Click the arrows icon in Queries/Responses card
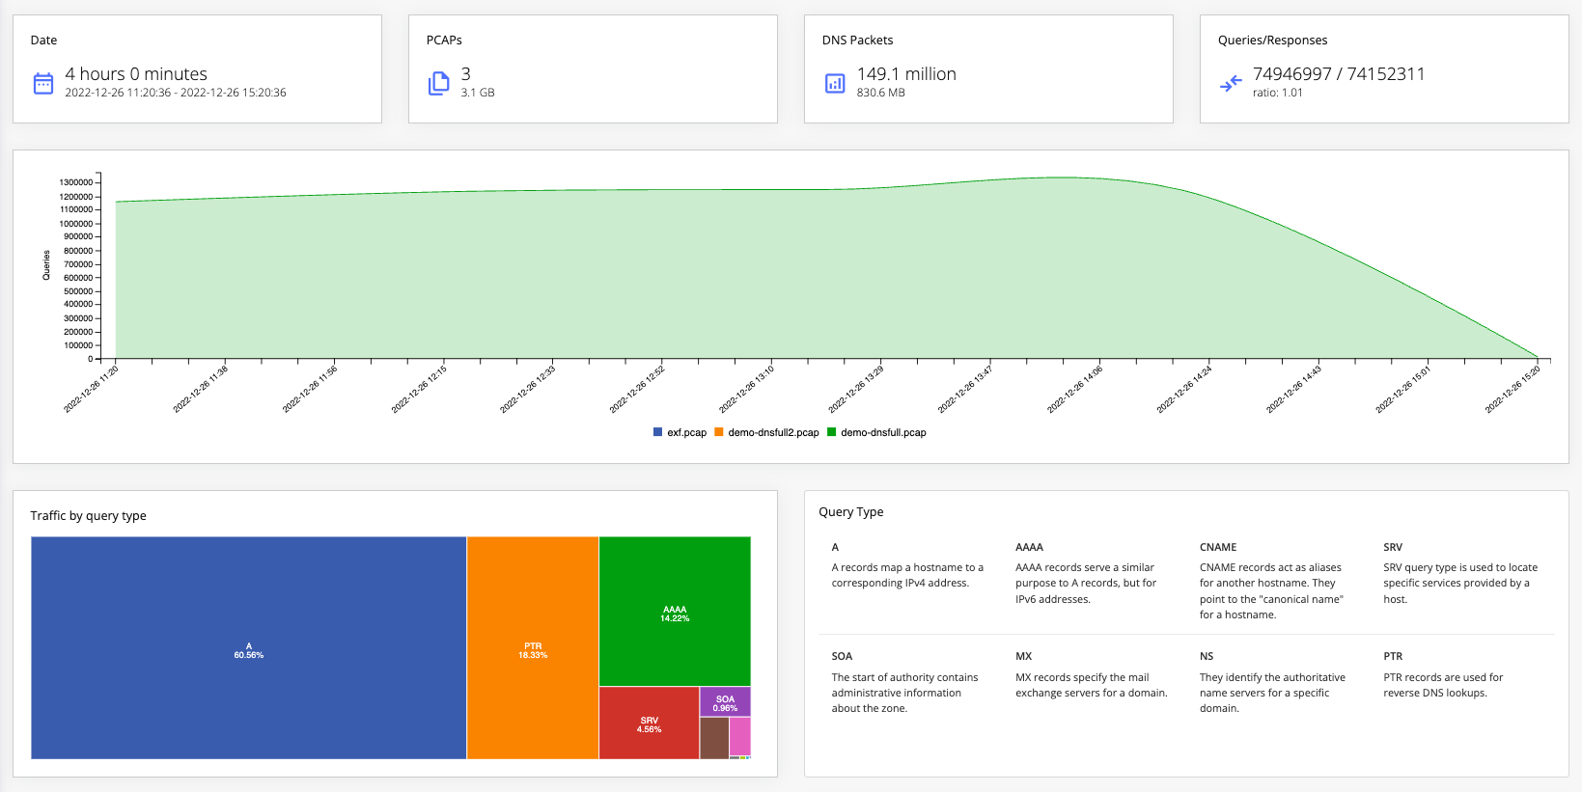The height and width of the screenshot is (792, 1582). coord(1231,84)
